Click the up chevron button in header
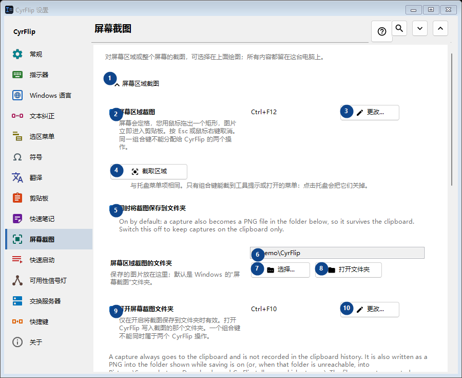The image size is (462, 378). pos(440,28)
